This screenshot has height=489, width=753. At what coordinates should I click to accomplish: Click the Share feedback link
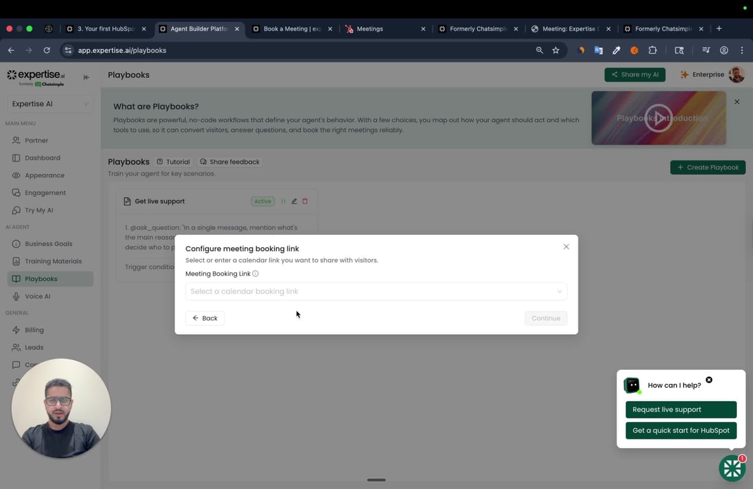(229, 162)
